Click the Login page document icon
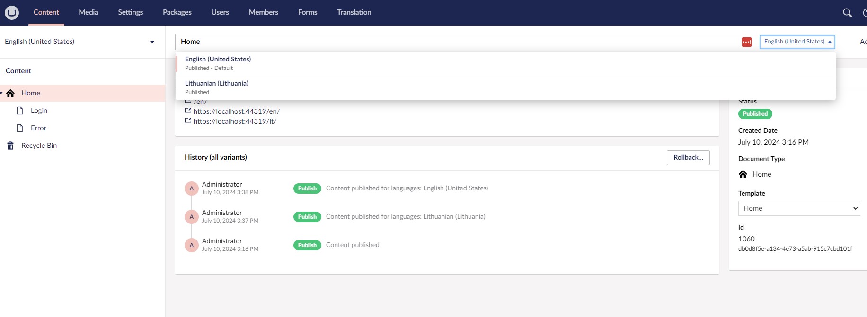Screen dimensions: 867x317 tap(20, 111)
